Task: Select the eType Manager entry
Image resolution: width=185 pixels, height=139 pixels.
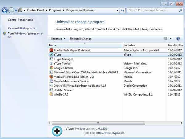Action: pos(116,59)
